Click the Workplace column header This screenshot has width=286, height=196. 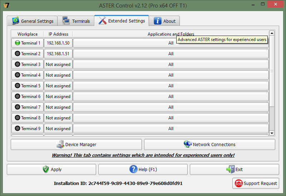(28, 34)
